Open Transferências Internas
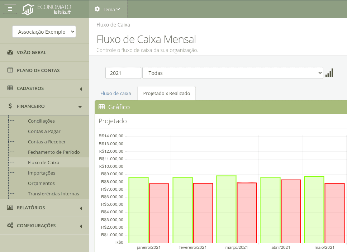The width and height of the screenshot is (347, 252). click(x=53, y=194)
